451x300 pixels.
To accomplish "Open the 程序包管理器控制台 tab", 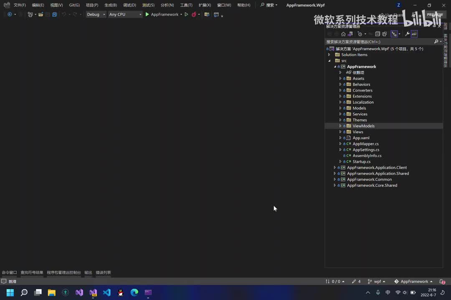I will click(x=63, y=272).
